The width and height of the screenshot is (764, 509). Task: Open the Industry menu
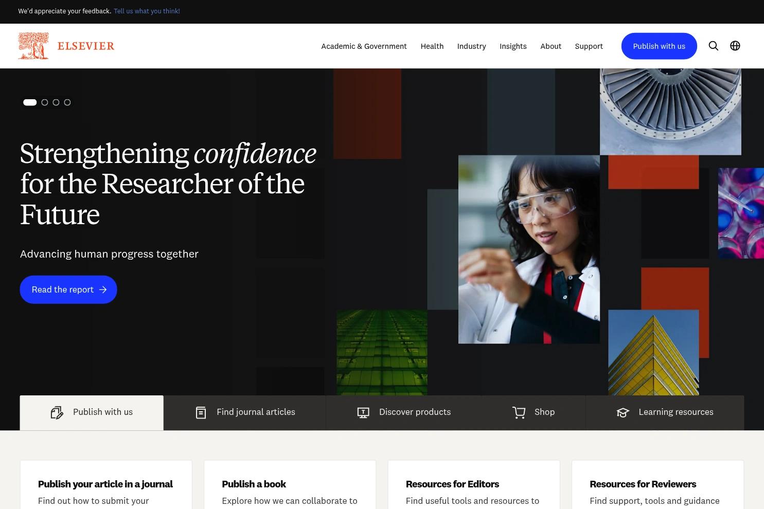(x=471, y=46)
